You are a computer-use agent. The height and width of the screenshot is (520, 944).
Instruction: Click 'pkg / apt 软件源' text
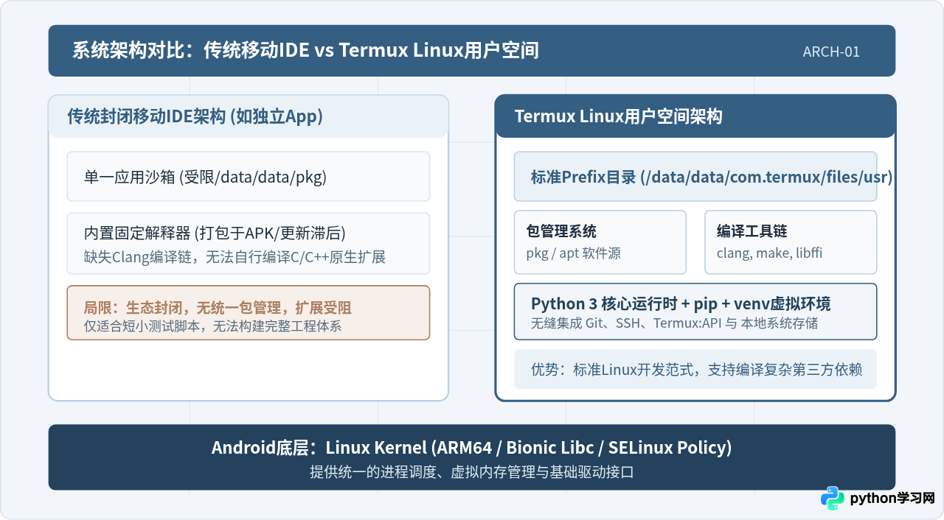point(574,253)
